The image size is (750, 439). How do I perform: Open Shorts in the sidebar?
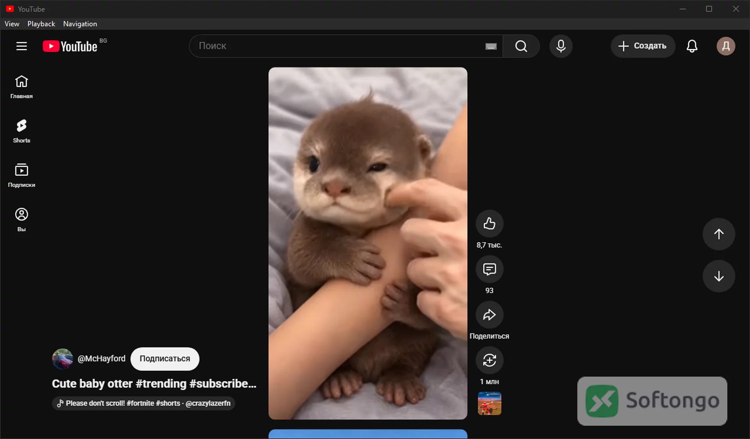[x=21, y=131]
